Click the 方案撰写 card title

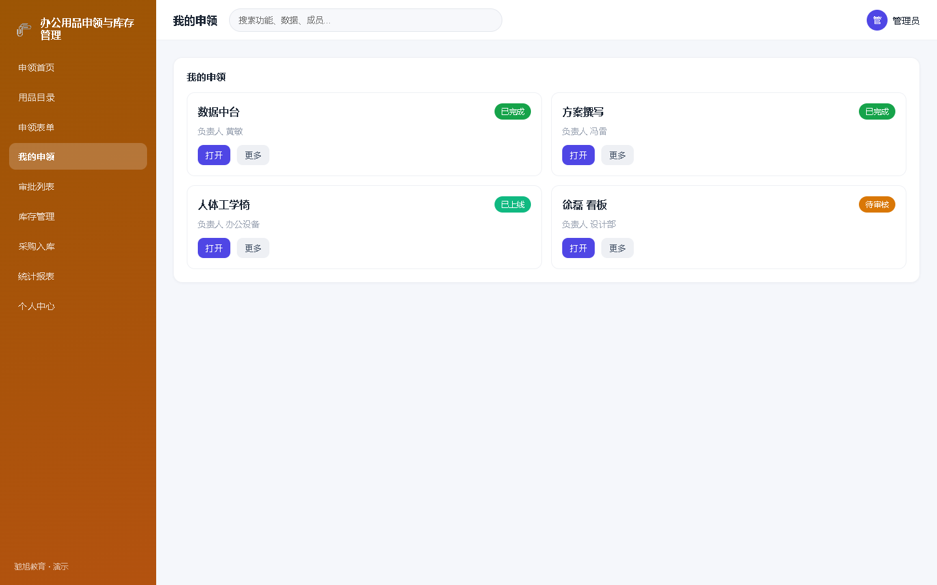coord(583,112)
